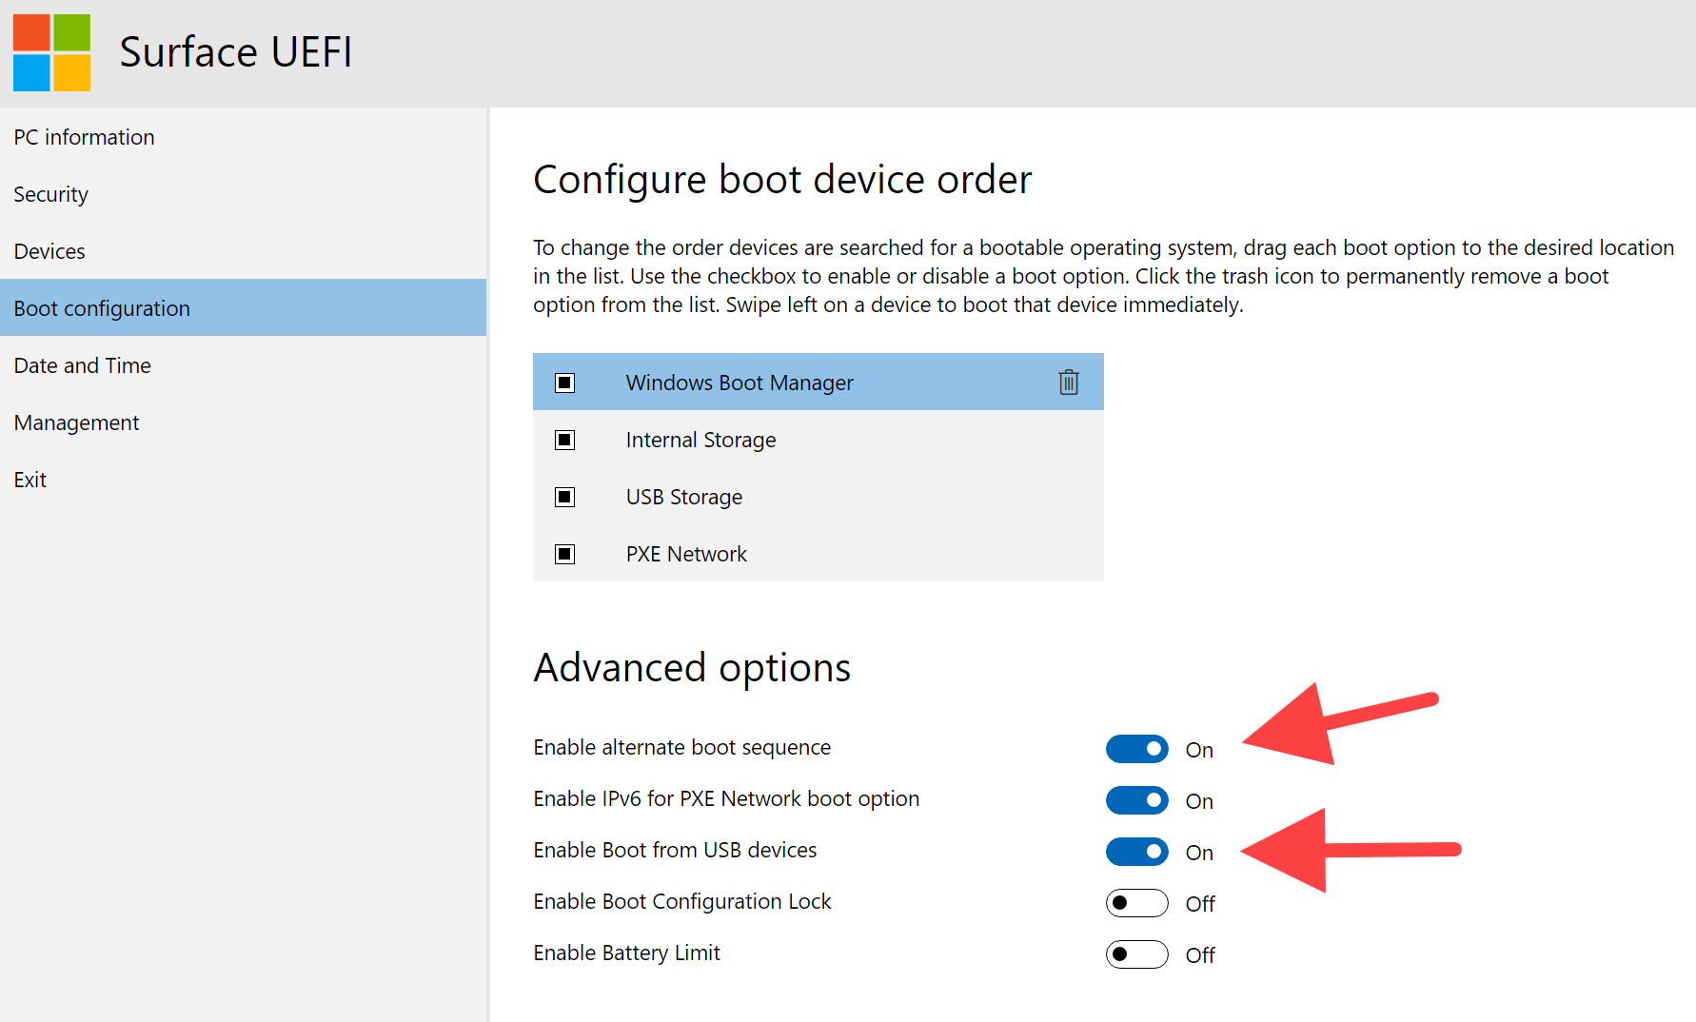
Task: Open the Devices section
Action: point(244,251)
